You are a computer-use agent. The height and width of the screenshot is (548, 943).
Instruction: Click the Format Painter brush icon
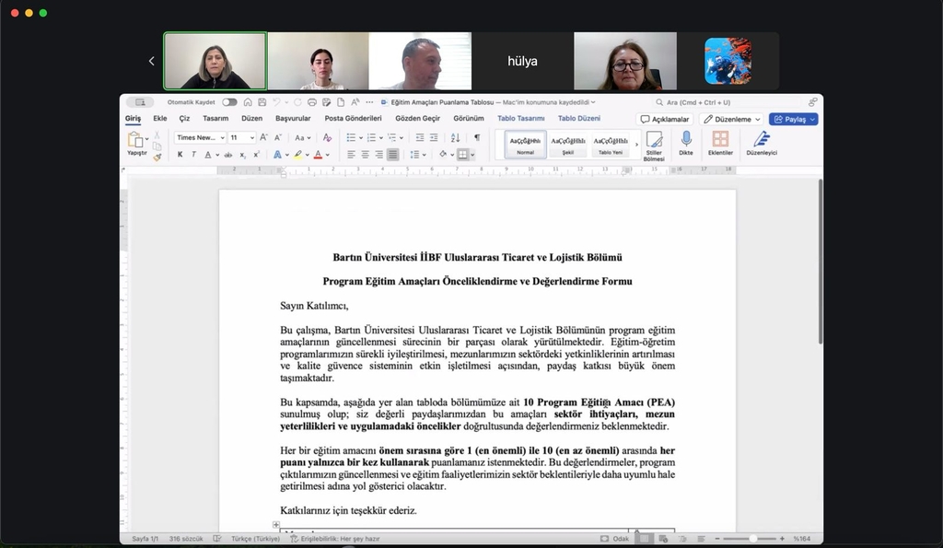[157, 157]
